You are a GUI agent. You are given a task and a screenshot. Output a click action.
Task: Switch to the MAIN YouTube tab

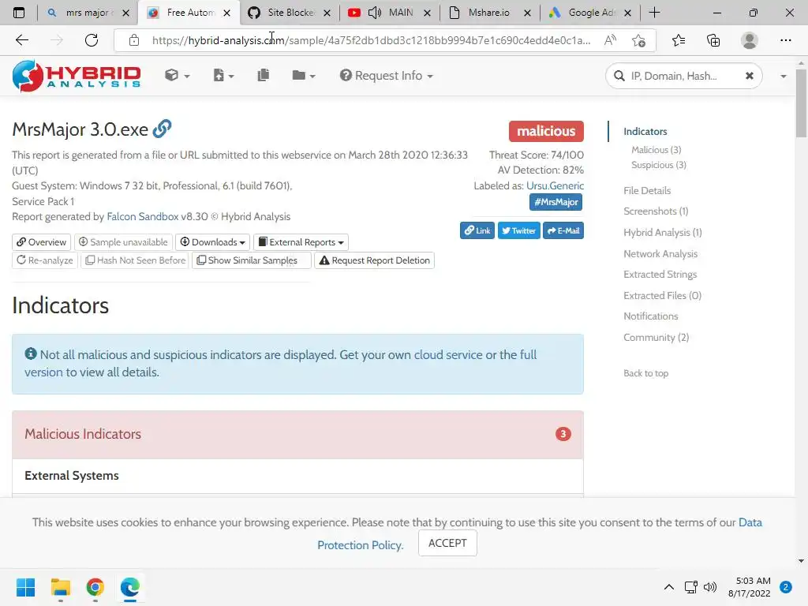click(389, 13)
